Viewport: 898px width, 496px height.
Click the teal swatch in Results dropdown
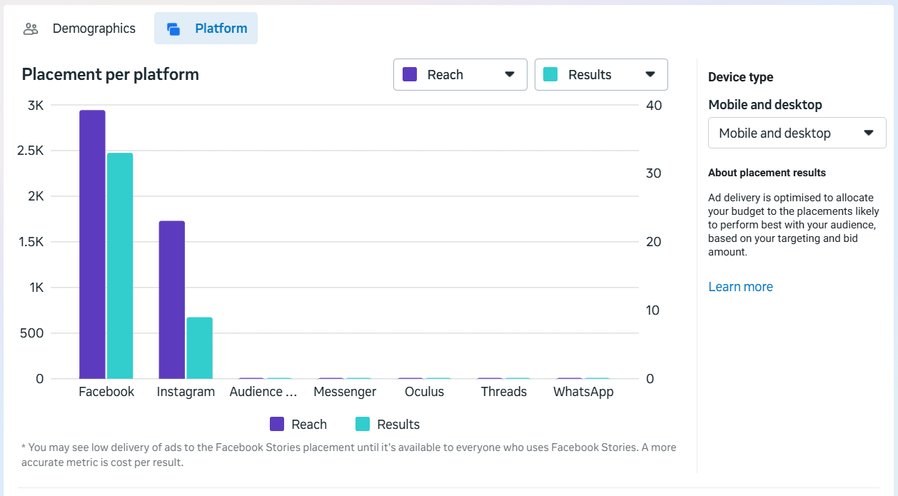tap(550, 75)
